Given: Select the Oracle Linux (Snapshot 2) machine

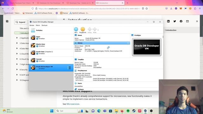Looking at the screenshot, I should (51, 53).
